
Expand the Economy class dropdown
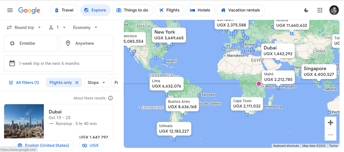(85, 28)
